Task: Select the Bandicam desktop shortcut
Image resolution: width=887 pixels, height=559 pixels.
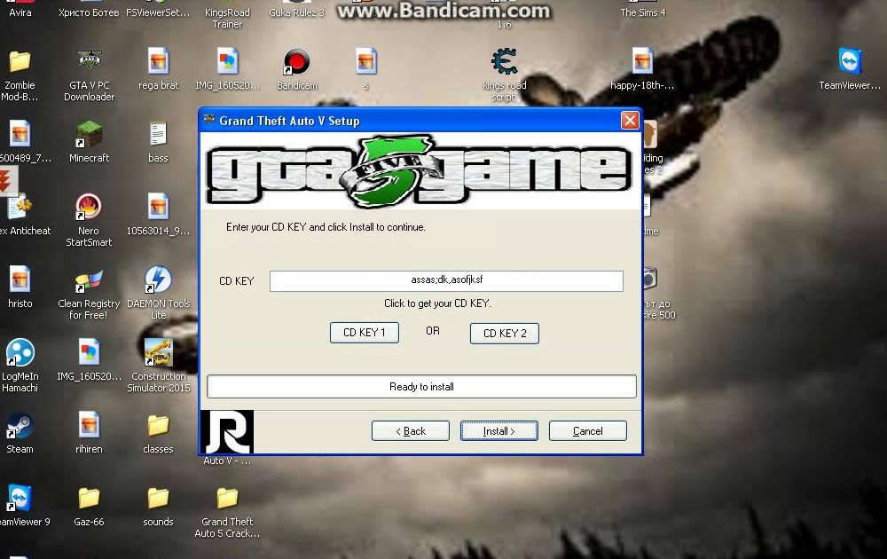Action: [296, 61]
